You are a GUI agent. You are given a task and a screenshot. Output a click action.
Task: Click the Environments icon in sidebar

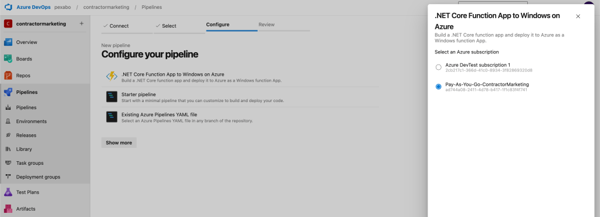pyautogui.click(x=8, y=121)
